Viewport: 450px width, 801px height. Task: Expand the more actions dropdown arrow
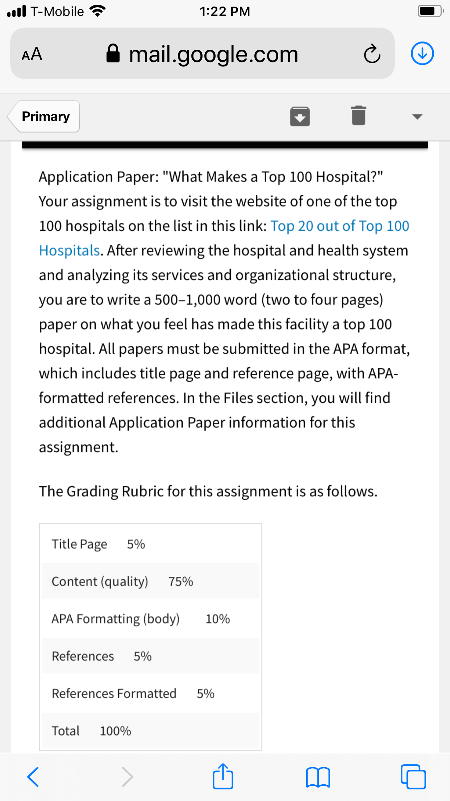click(417, 116)
